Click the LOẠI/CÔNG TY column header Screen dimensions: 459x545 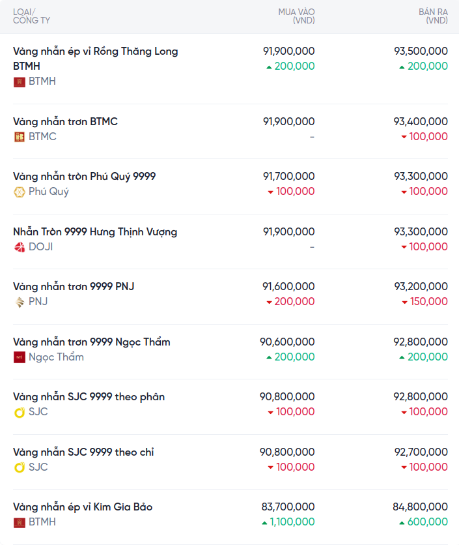32,16
